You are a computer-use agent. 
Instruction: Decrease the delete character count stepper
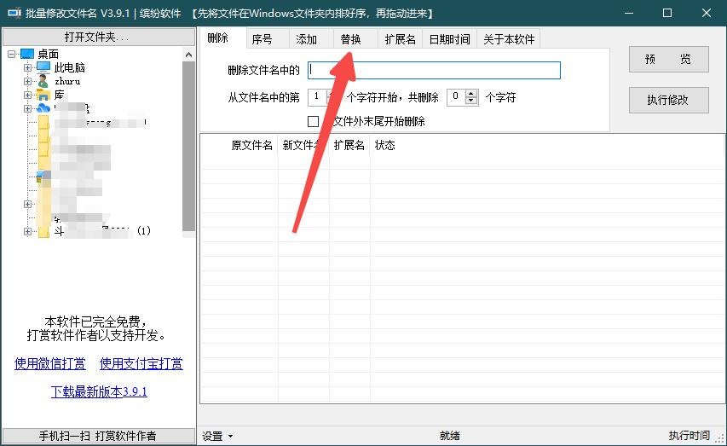click(471, 101)
